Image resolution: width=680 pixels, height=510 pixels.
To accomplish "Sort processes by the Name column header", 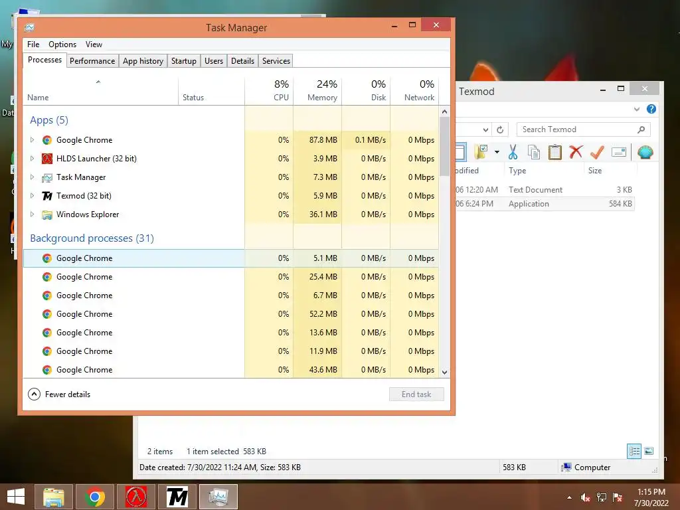I will [x=100, y=90].
